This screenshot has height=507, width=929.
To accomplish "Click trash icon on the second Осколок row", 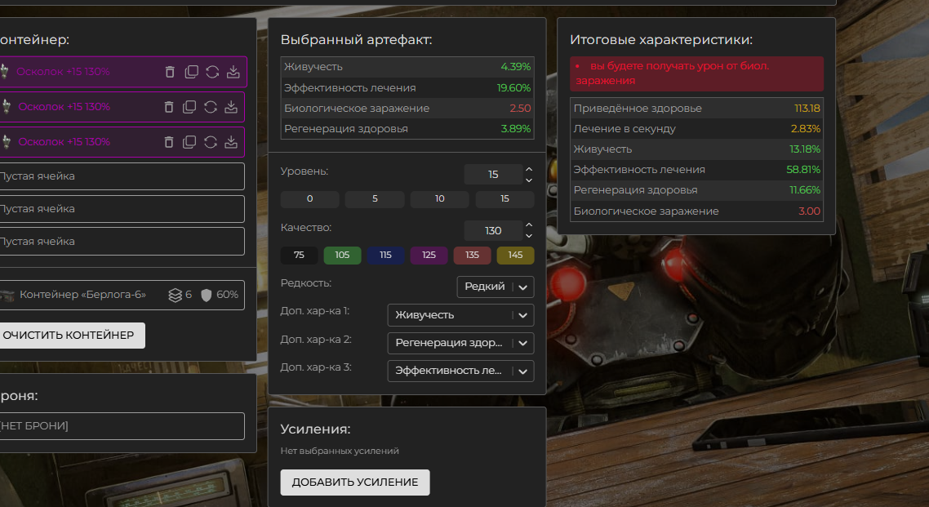I will point(169,107).
